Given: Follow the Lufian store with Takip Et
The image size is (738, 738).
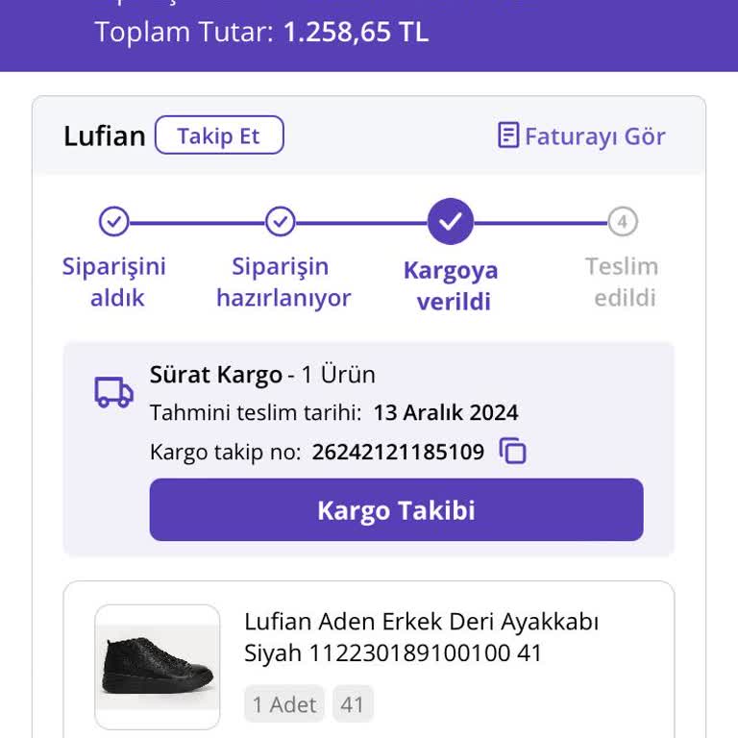Looking at the screenshot, I should click(x=219, y=135).
